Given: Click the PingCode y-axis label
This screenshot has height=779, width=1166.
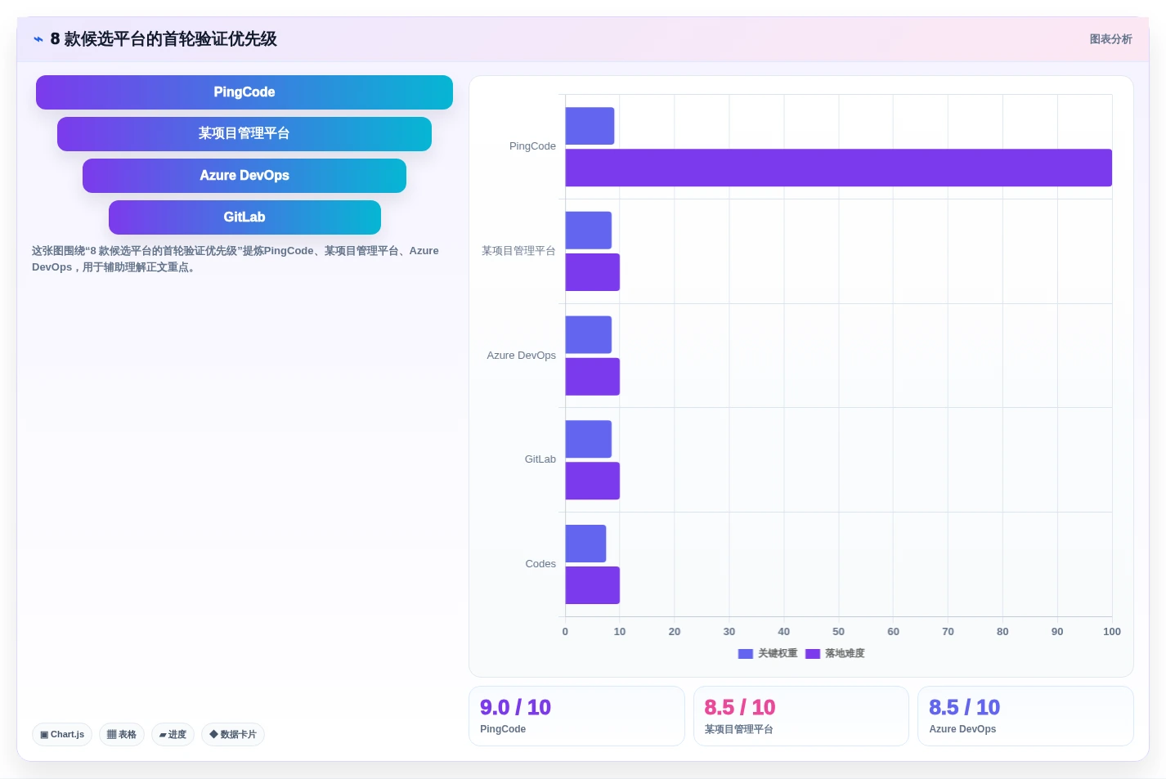Looking at the screenshot, I should [532, 146].
